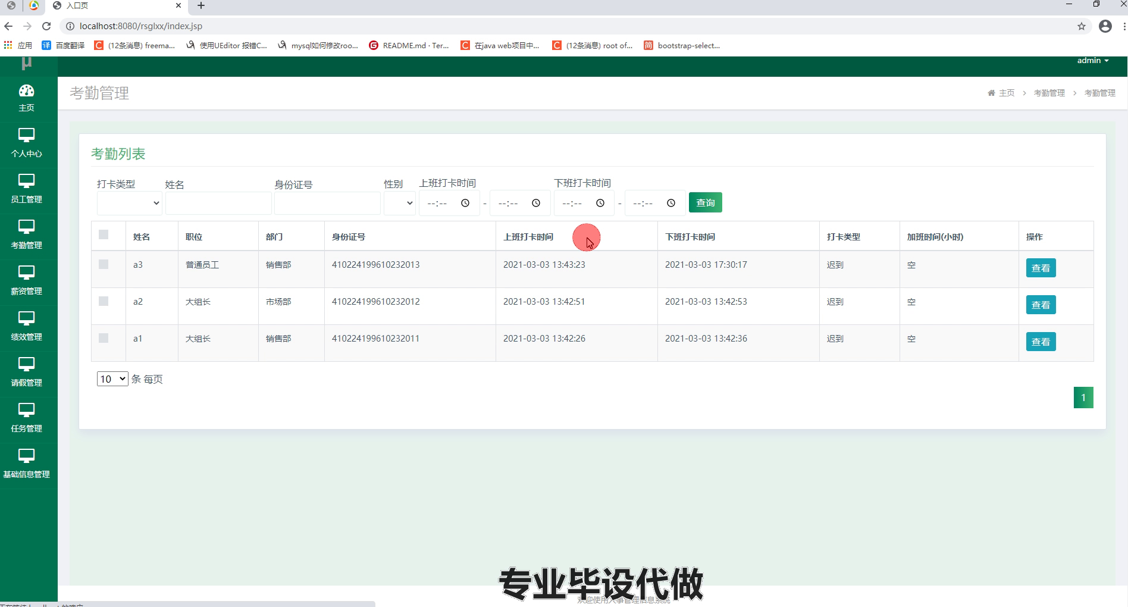Screen dimensions: 1128x607
Task: Open the 在java web项目中 bookmark
Action: 500,45
